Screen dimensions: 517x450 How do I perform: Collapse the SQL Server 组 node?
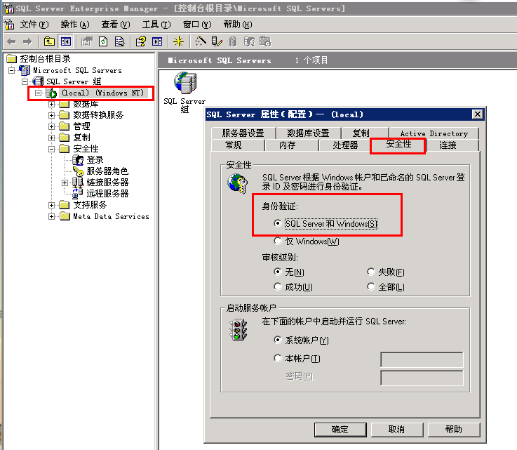coord(25,81)
